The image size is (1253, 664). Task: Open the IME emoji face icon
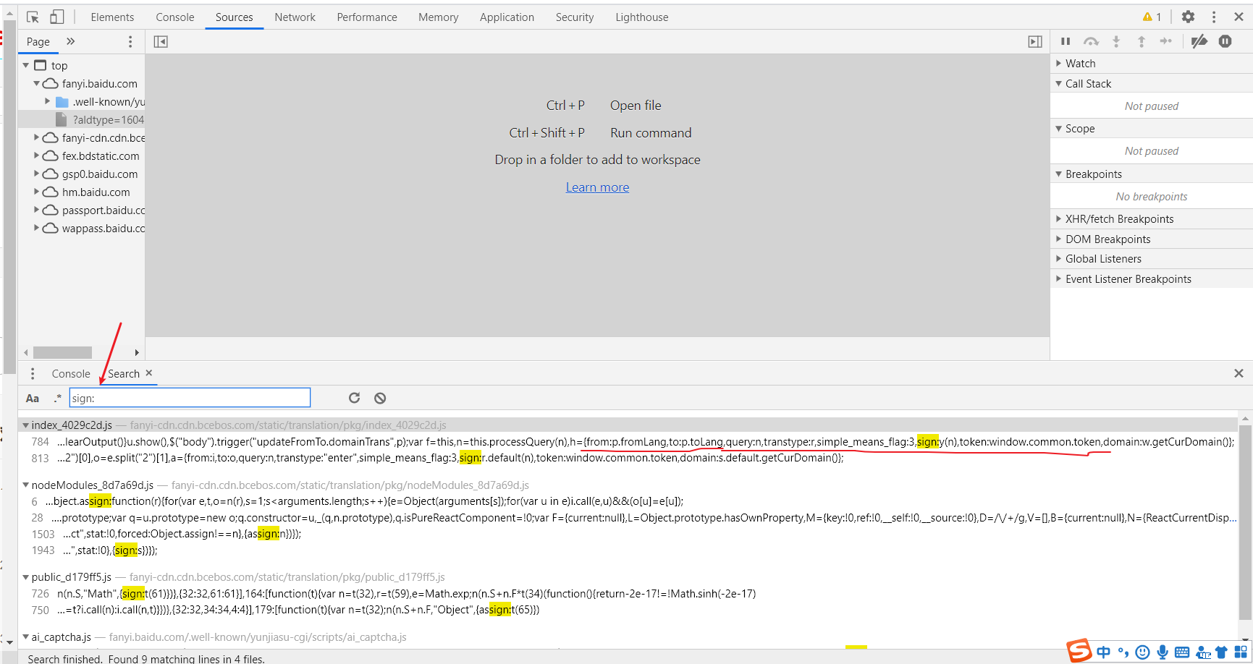click(x=1142, y=652)
